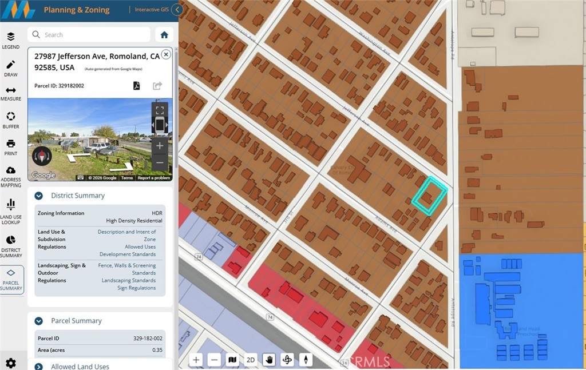Activate the Measure tool
This screenshot has width=586, height=370.
[x=11, y=93]
